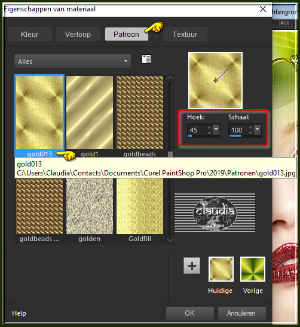
Task: Switch to the Verloop tab
Action: coord(78,34)
